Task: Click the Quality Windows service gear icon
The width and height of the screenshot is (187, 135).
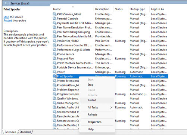Action: pyautogui.click(x=54, y=98)
